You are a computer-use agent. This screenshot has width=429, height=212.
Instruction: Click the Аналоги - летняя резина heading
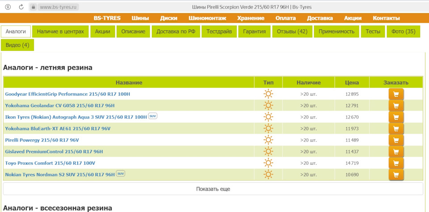click(48, 68)
